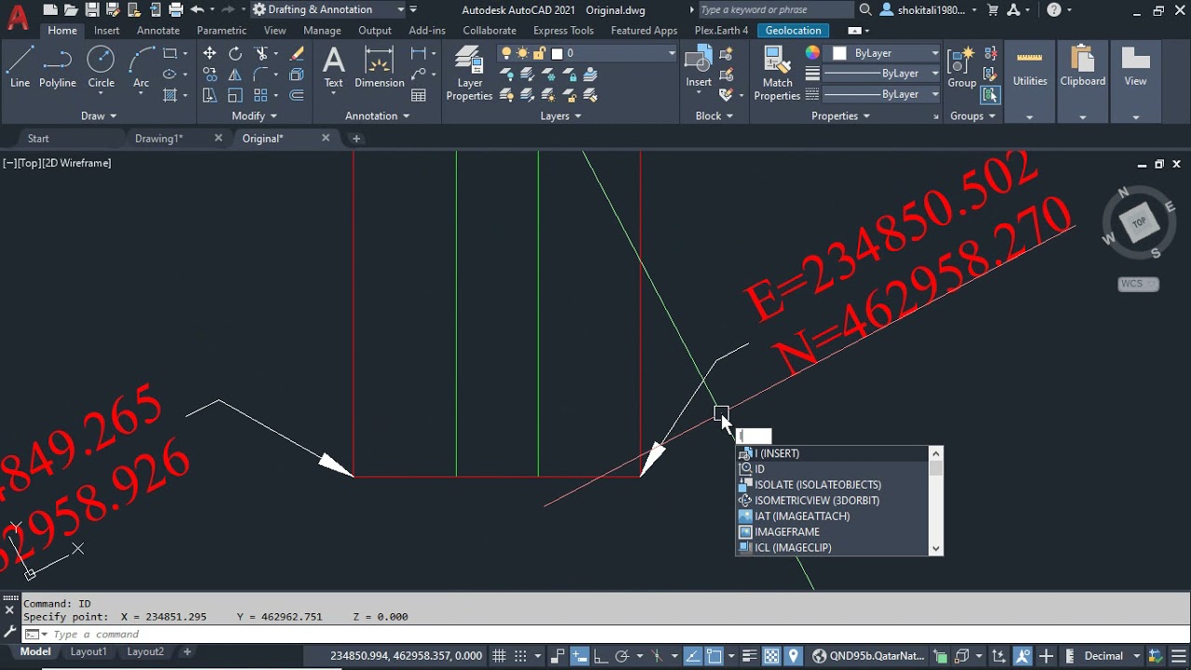The width and height of the screenshot is (1191, 670).
Task: Click the Mirror tool icon
Action: pyautogui.click(x=235, y=74)
